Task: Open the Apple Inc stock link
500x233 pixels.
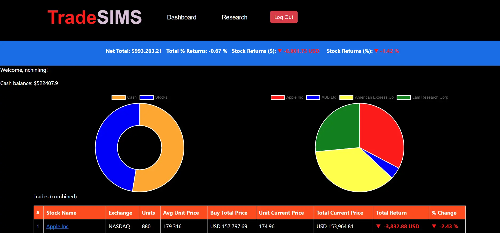Action: point(57,226)
